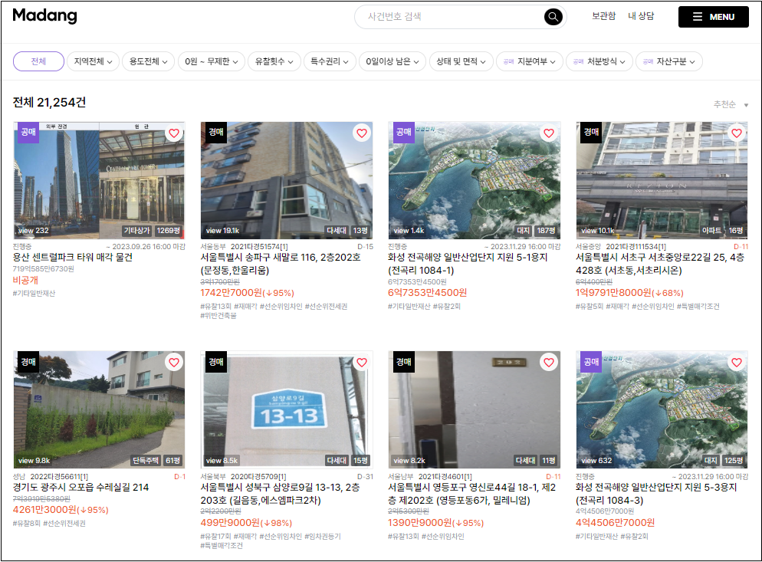Open the 0일이상 남은 dropdown
This screenshot has width=762, height=562.
(392, 61)
